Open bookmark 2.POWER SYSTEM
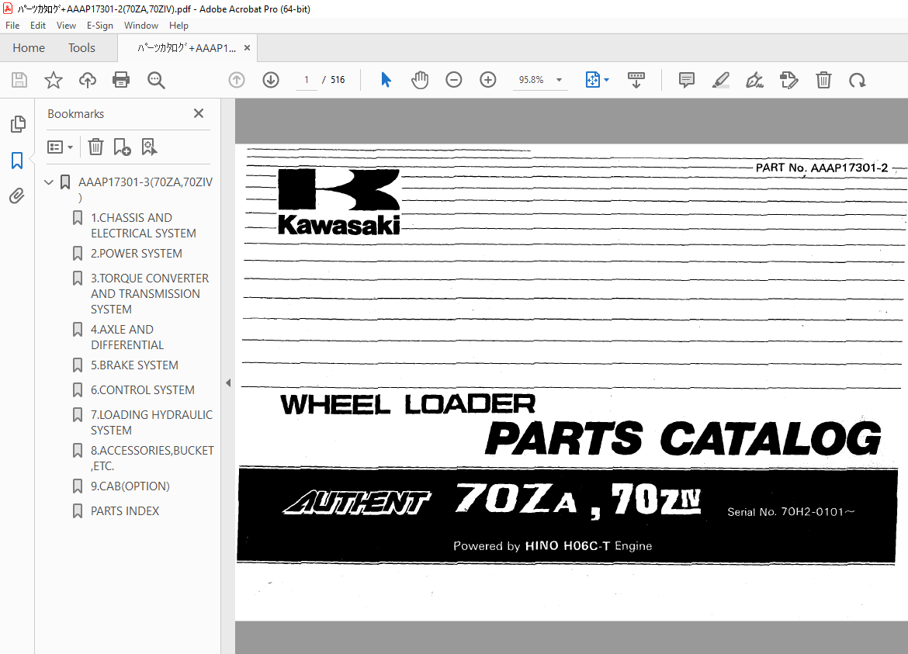 click(136, 254)
